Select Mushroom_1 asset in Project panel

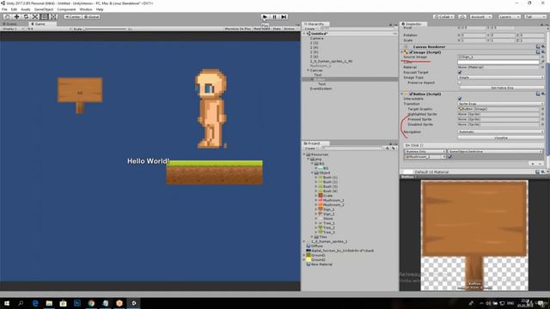[x=333, y=200]
